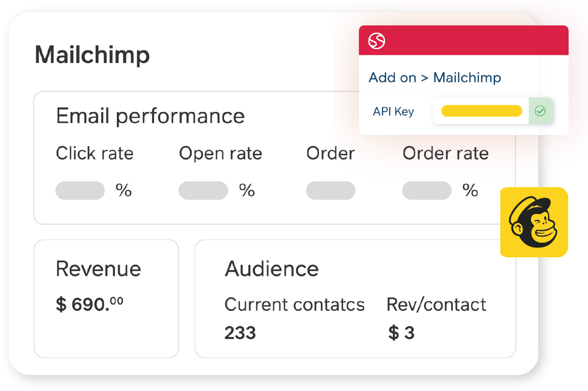Click the Rev/contact value $ 3

[401, 333]
